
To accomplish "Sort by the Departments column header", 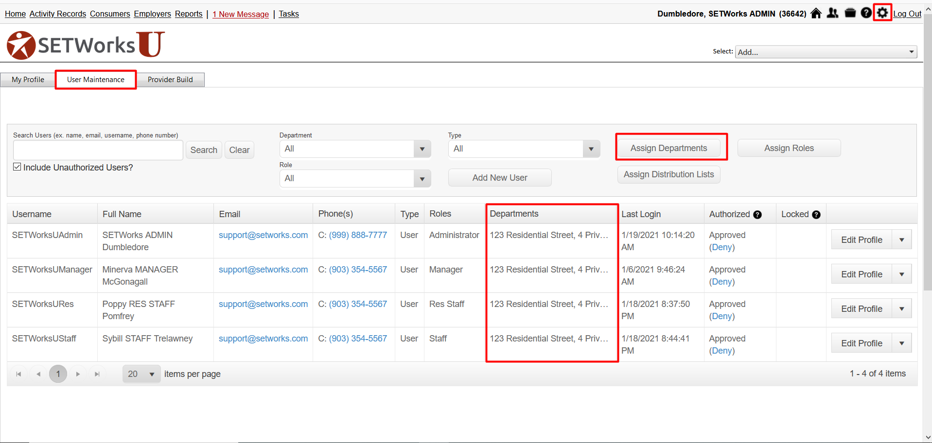I will pos(514,214).
